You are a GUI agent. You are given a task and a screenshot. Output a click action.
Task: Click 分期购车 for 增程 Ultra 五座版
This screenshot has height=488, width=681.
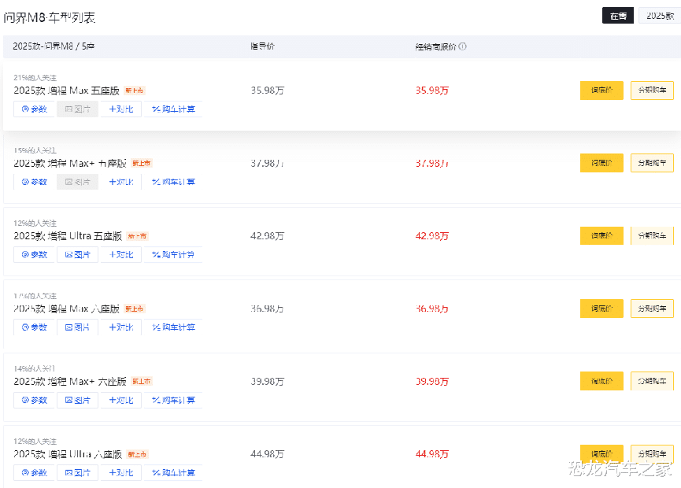652,236
